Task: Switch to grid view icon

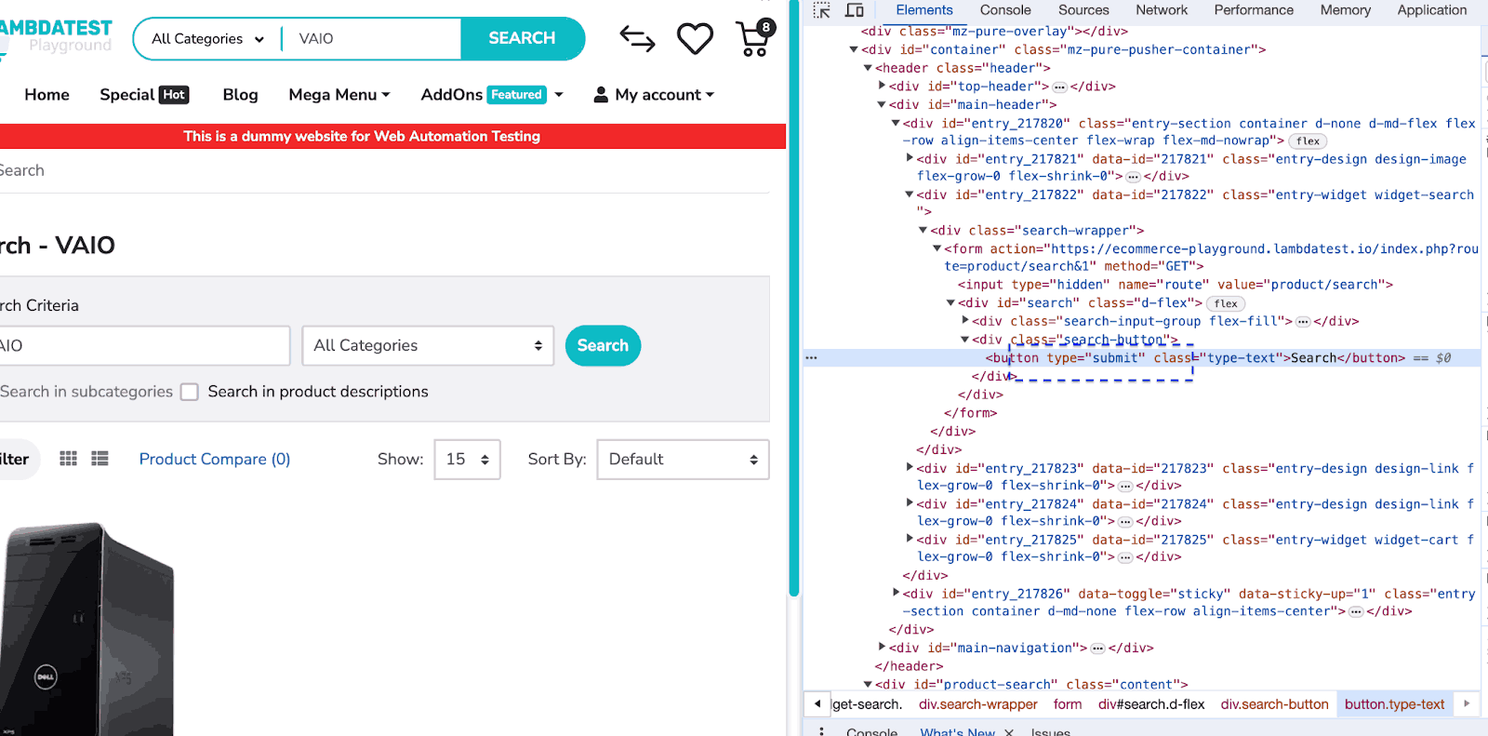Action: [68, 459]
